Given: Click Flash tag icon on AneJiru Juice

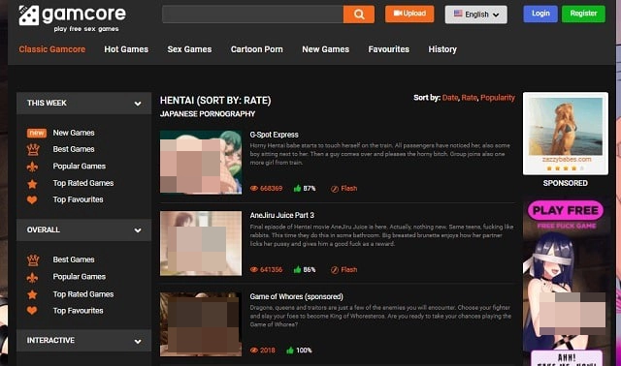Looking at the screenshot, I should click(335, 270).
